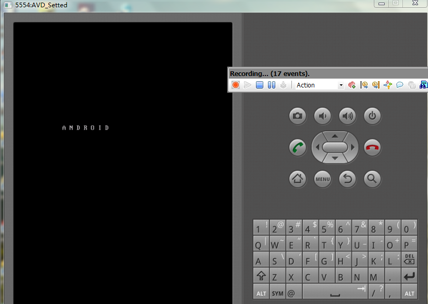
Task: Click the P key on the keyboard
Action: pos(409,244)
